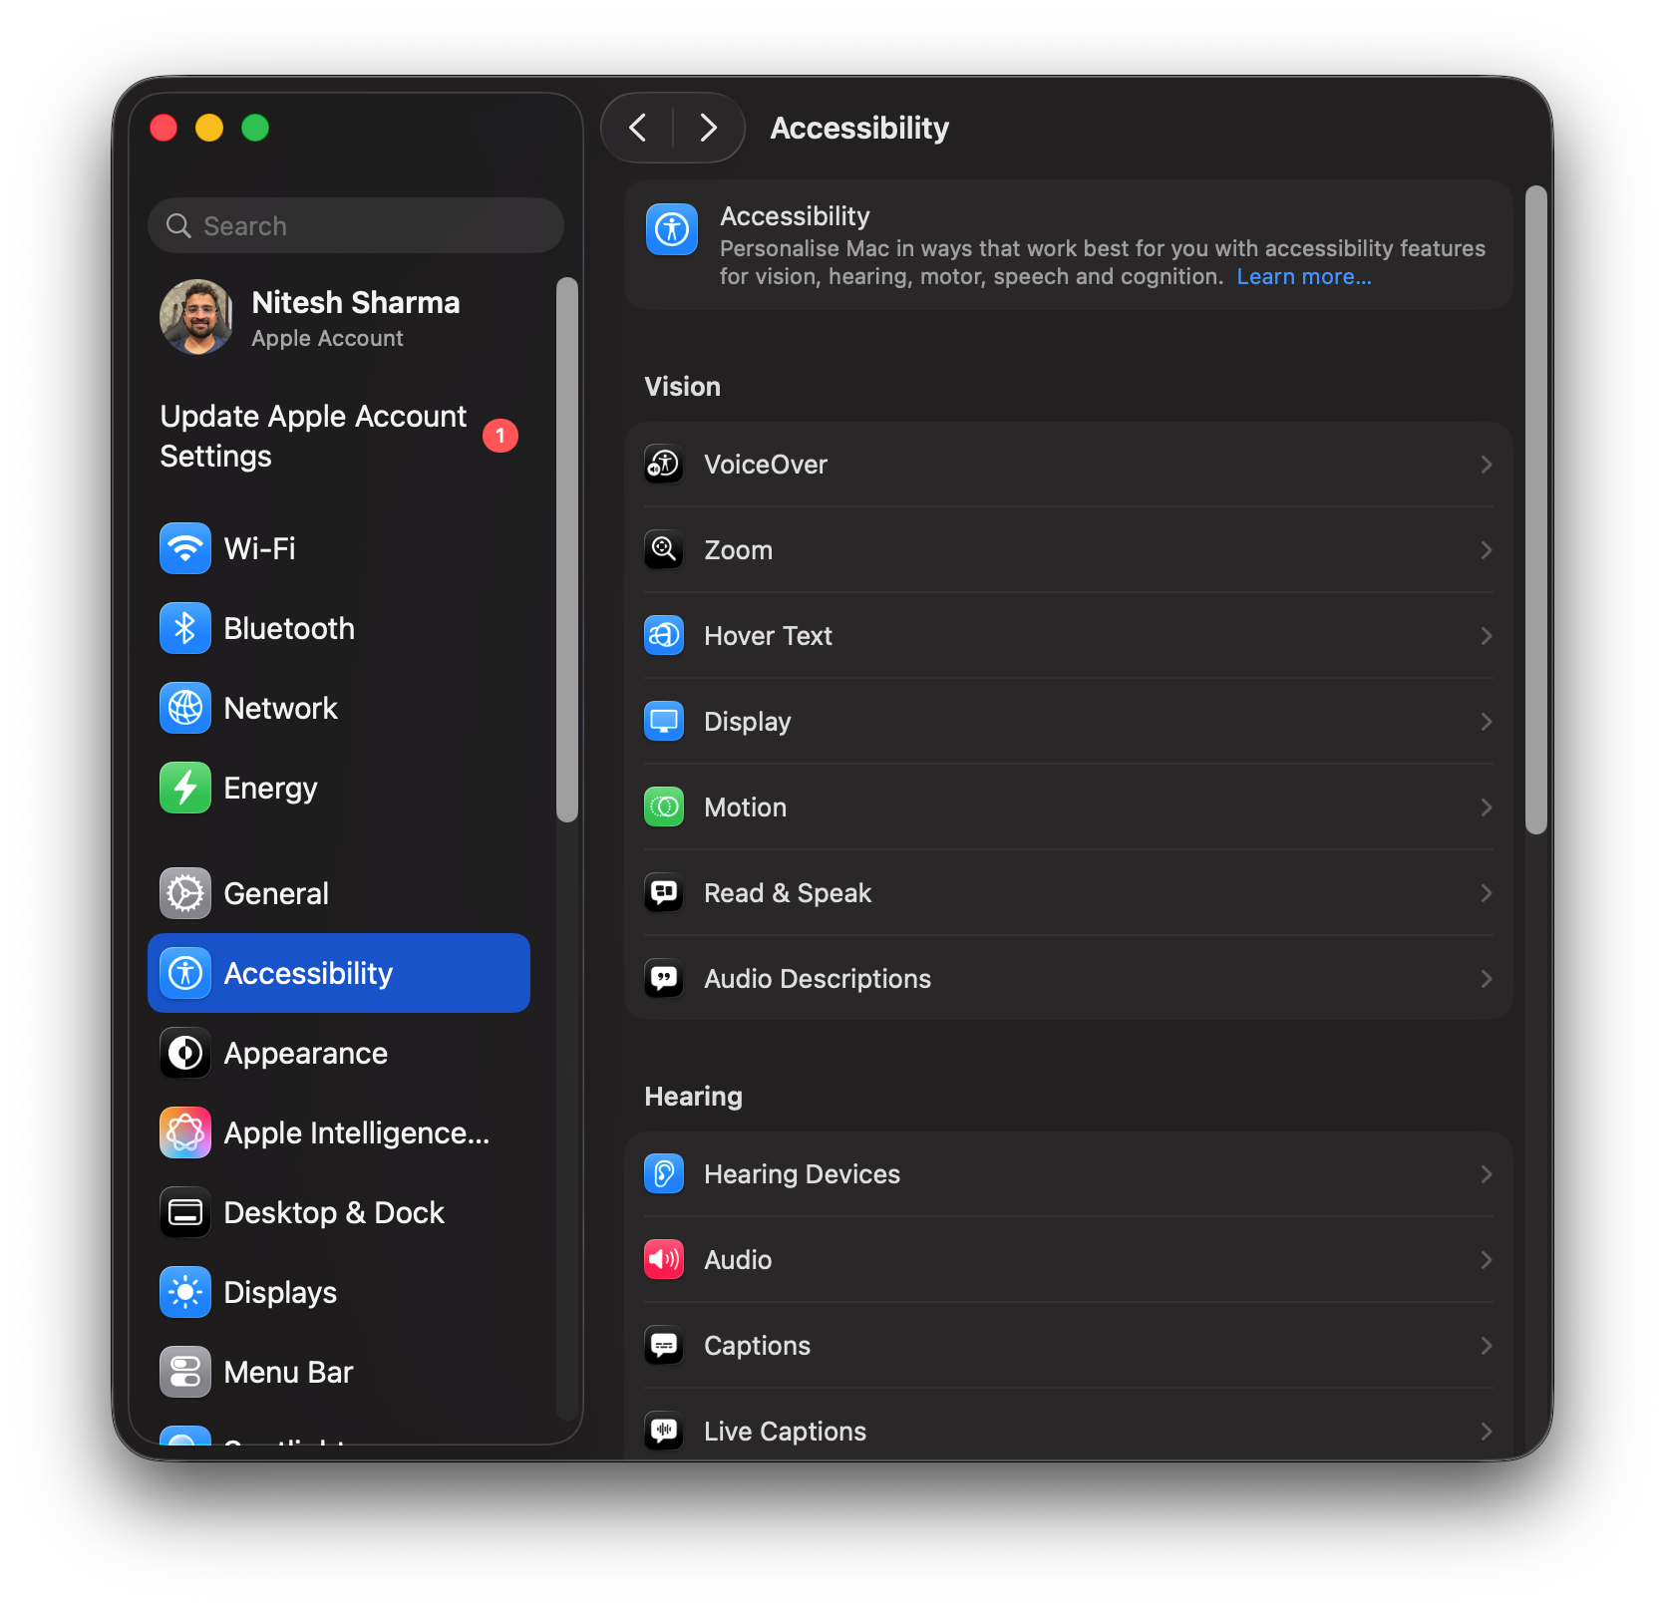Select the Read & Speak icon
Screen dimensions: 1665x1609
(663, 892)
